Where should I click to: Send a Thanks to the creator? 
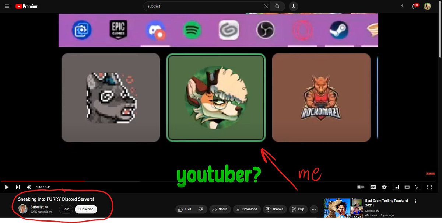(274, 209)
